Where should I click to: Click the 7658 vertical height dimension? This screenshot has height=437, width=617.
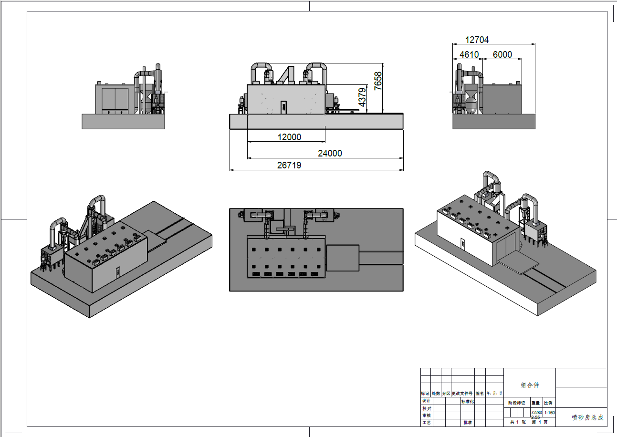click(x=377, y=81)
